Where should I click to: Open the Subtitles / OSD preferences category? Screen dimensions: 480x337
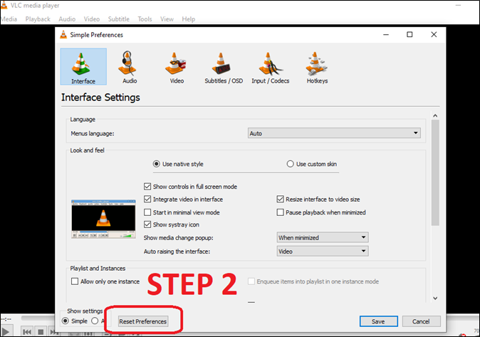point(224,67)
